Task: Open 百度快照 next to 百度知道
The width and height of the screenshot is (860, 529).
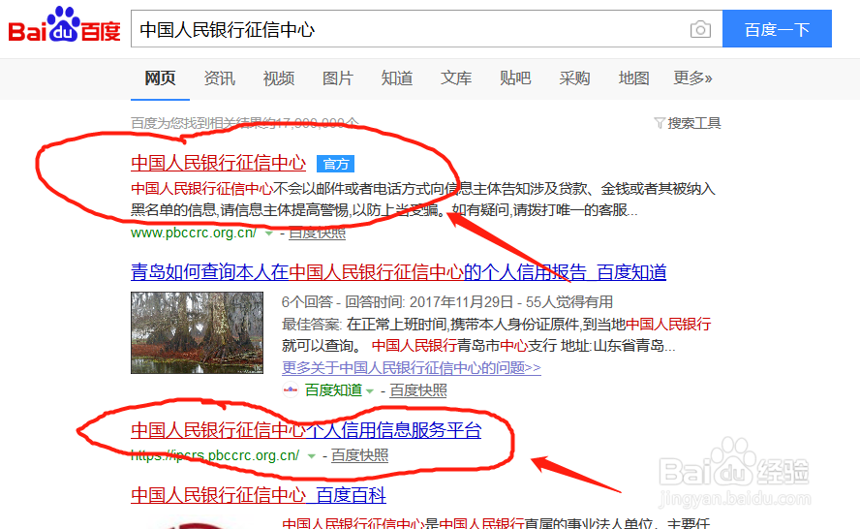Action: point(418,390)
